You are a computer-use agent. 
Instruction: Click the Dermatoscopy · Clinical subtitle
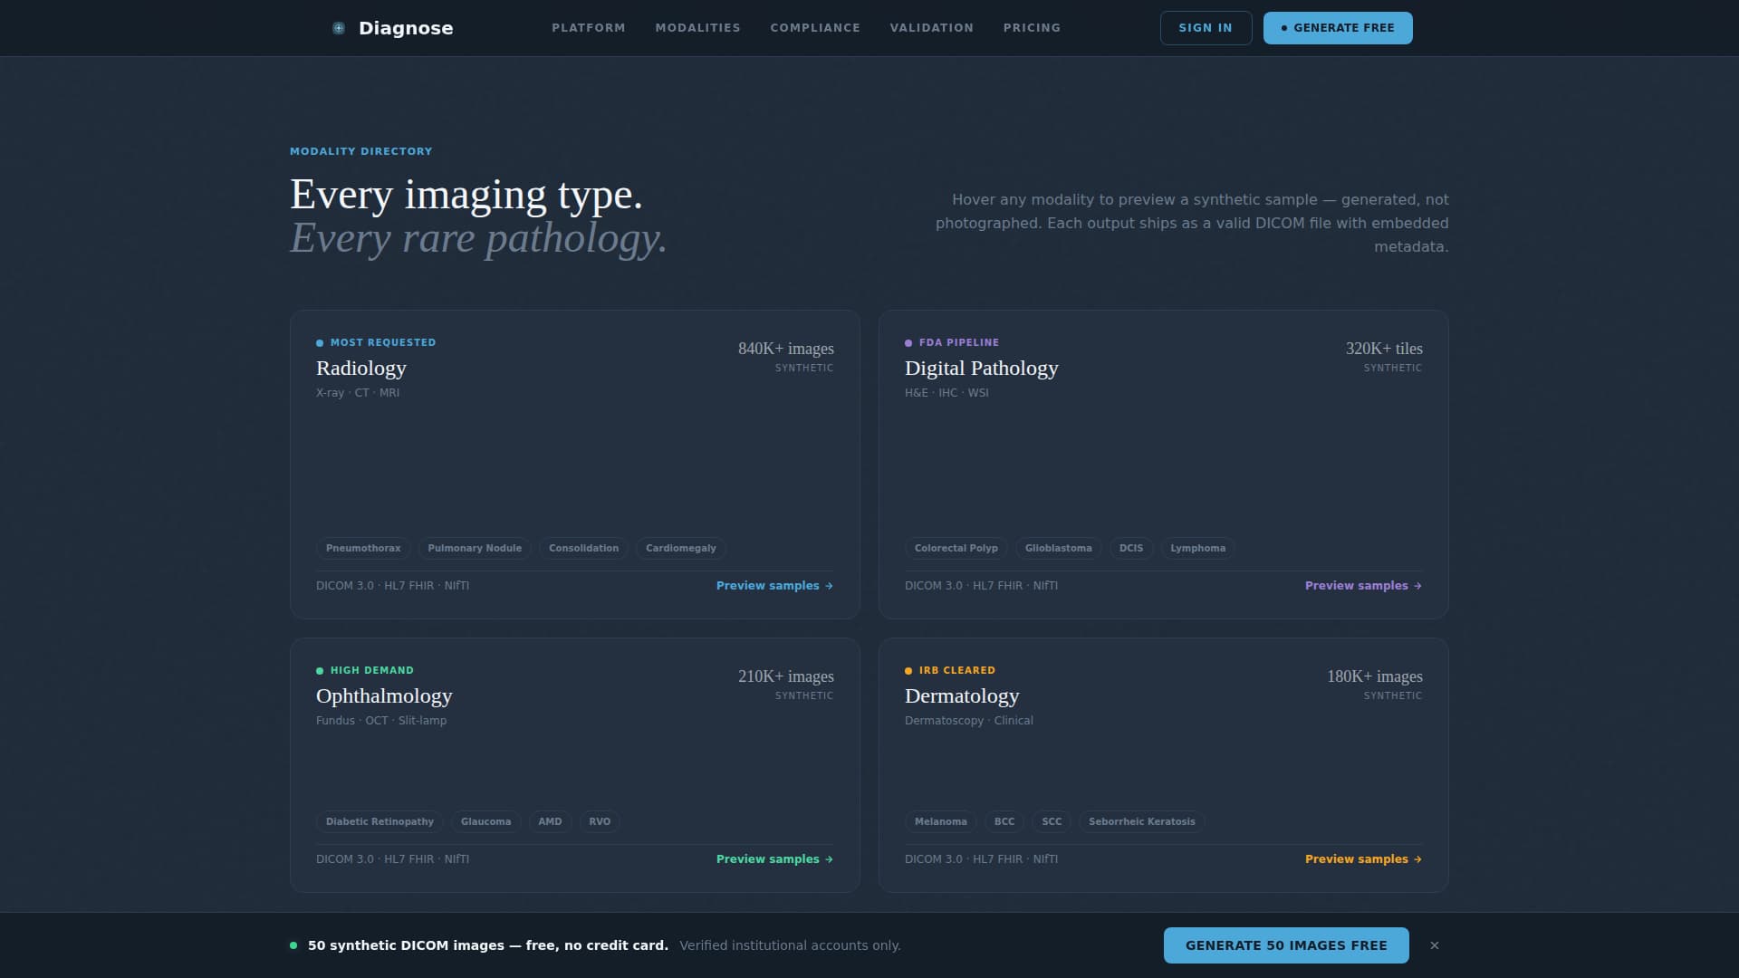pos(969,721)
